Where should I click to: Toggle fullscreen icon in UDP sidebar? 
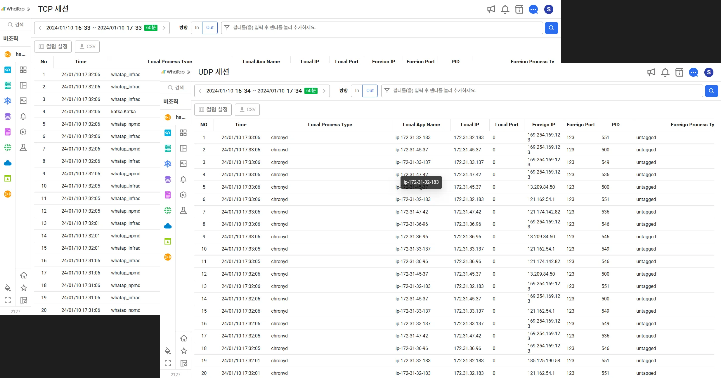coord(168,363)
